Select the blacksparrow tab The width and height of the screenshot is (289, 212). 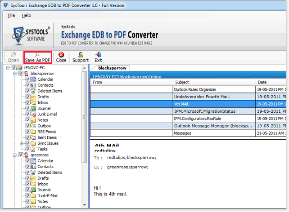[112, 68]
